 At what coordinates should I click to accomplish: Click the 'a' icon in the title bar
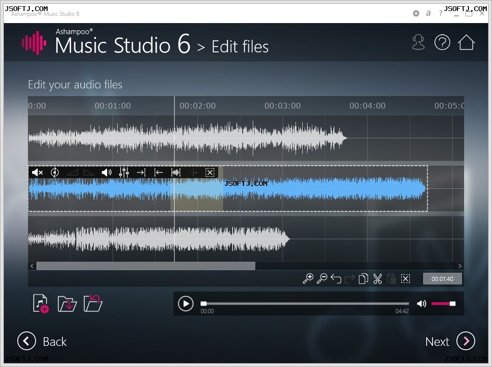click(x=428, y=13)
